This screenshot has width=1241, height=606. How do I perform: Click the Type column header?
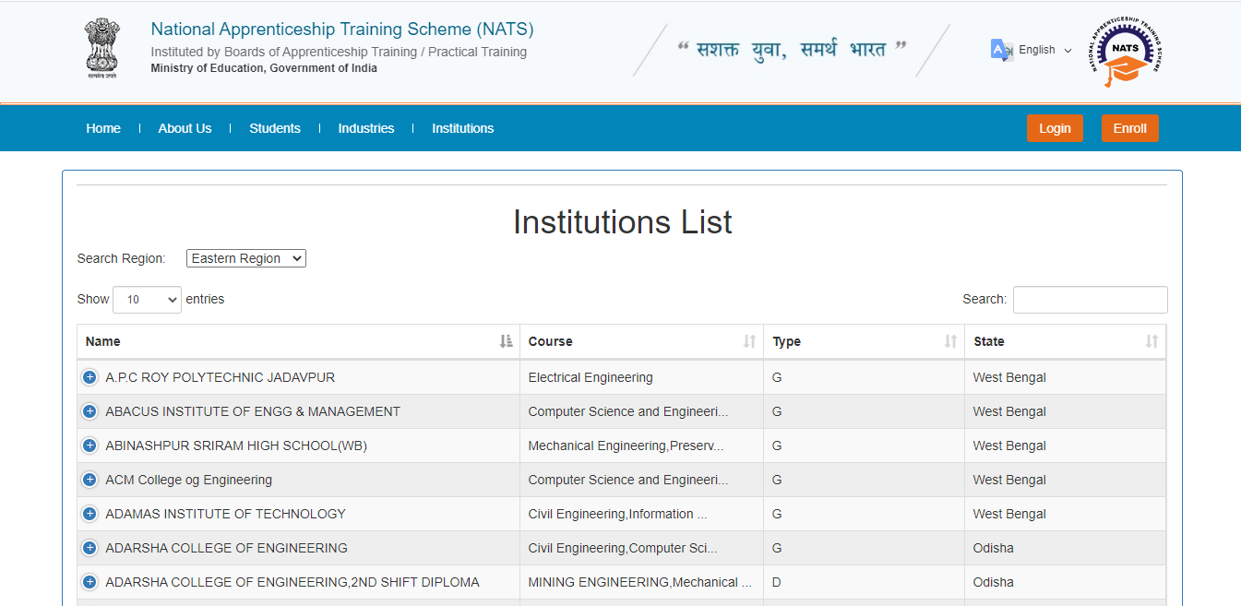tap(865, 341)
